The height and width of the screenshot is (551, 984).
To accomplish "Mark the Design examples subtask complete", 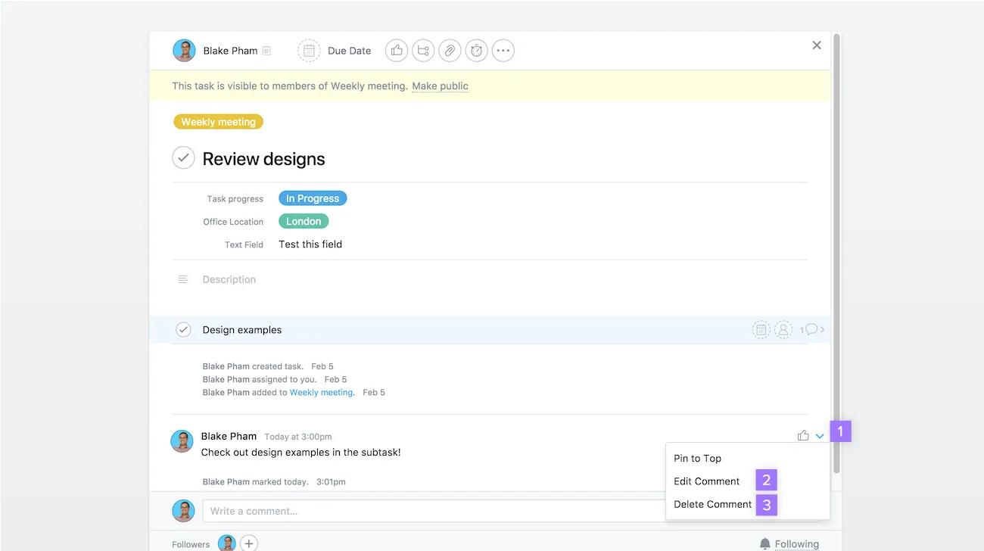I will click(183, 329).
